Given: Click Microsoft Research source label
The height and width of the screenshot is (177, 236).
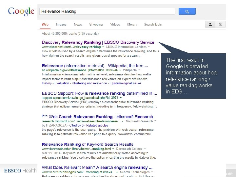Looking at the screenshot, I should click(139, 121).
